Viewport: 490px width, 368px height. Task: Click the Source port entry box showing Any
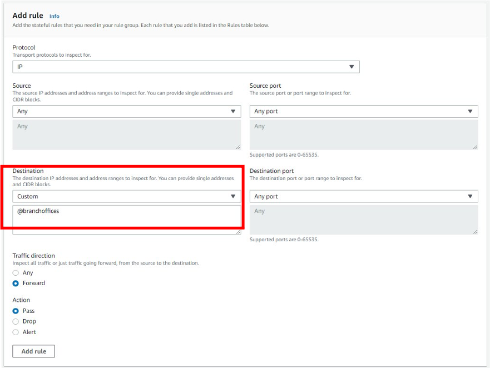364,133
